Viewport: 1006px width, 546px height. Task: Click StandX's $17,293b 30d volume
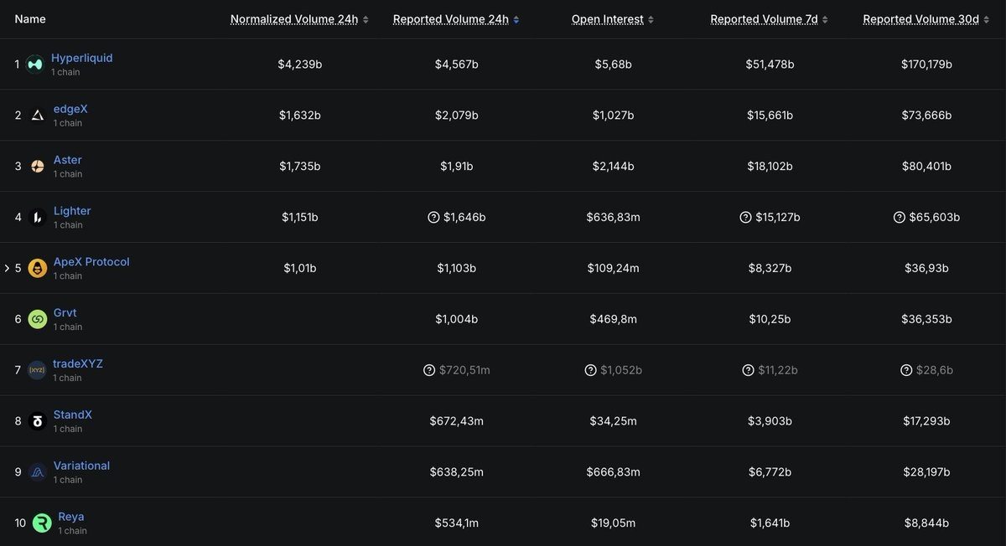pos(926,421)
